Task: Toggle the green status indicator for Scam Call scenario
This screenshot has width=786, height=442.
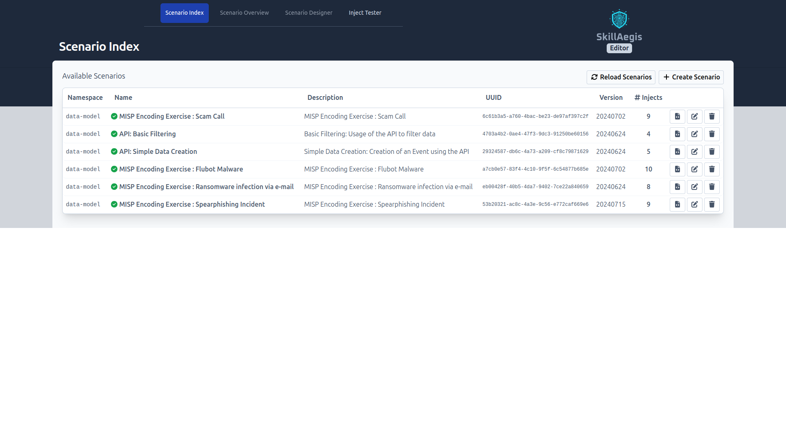Action: (113, 116)
